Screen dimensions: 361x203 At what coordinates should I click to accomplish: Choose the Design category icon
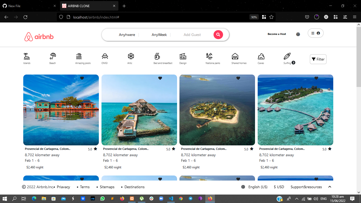(183, 56)
